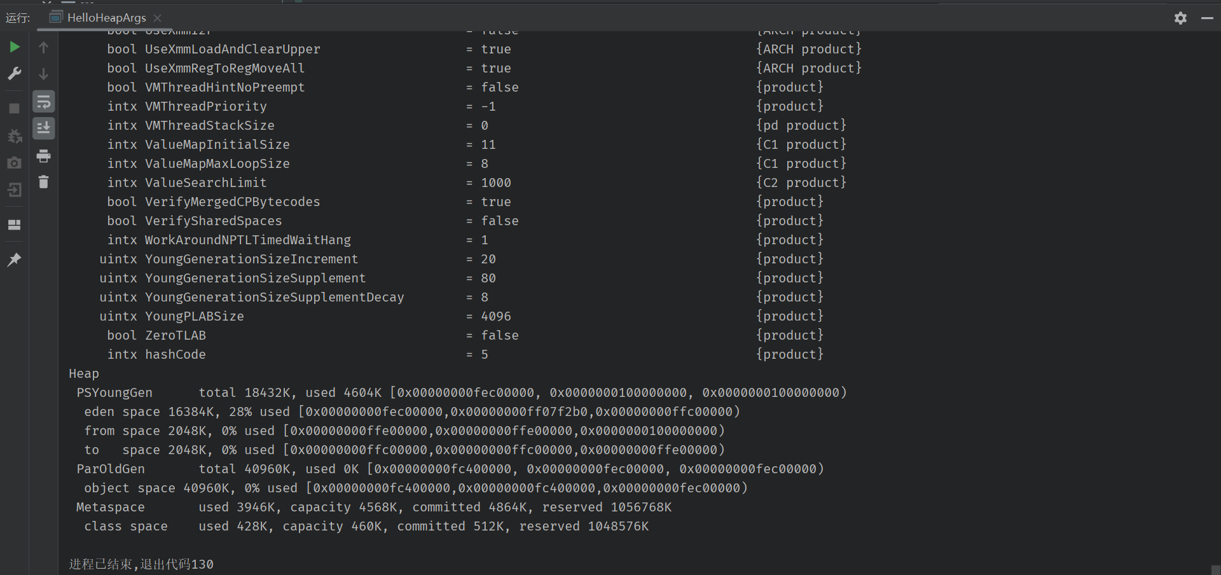Dump threads with camera icon

(14, 163)
